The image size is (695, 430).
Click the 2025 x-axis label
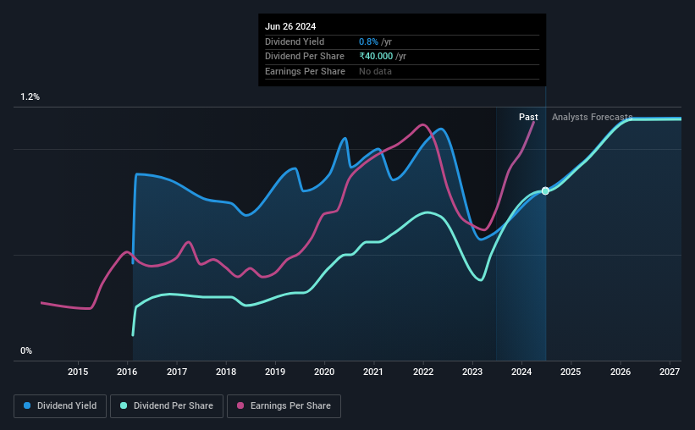[x=571, y=372]
